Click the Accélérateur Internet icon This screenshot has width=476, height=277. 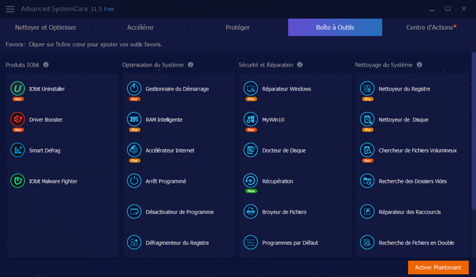point(134,150)
